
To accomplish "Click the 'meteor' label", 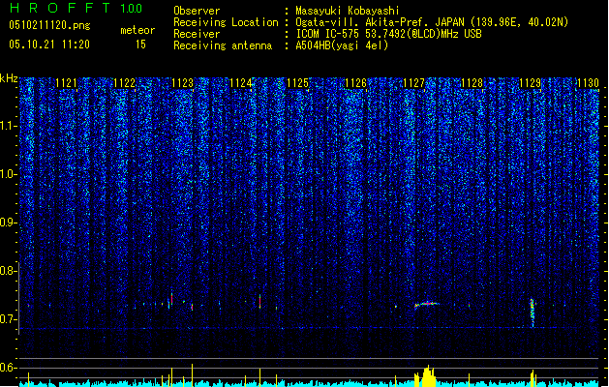I will [137, 30].
